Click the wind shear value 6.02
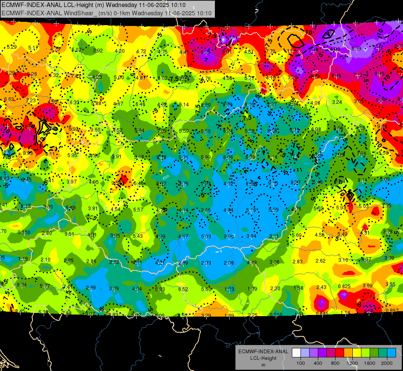403x371 pixels. click(163, 78)
